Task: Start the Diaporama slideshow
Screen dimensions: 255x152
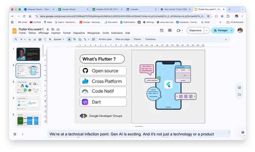Action: tap(195, 30)
